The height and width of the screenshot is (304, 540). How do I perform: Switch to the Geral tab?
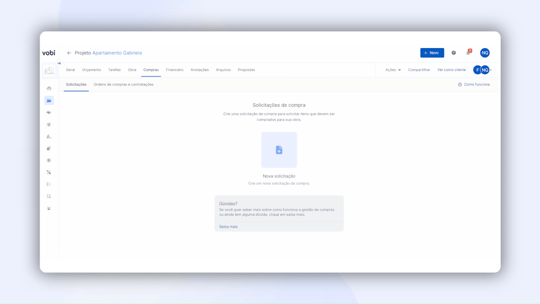(70, 70)
